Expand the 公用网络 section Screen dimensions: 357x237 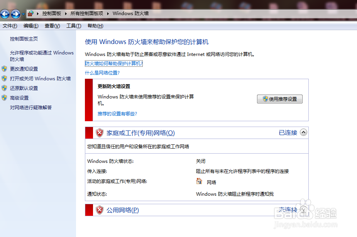[x=303, y=210]
